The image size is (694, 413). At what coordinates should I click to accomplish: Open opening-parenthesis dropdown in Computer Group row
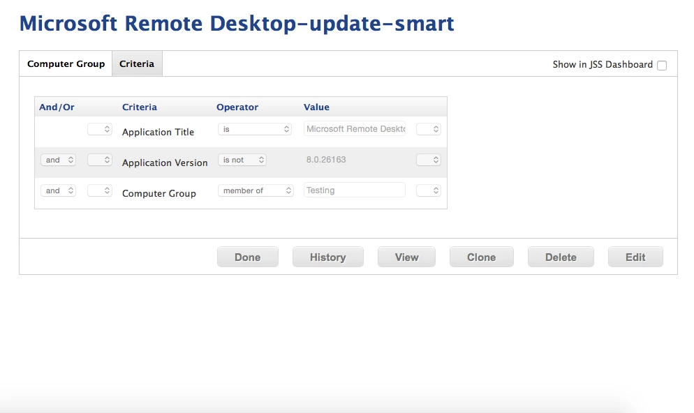[100, 190]
